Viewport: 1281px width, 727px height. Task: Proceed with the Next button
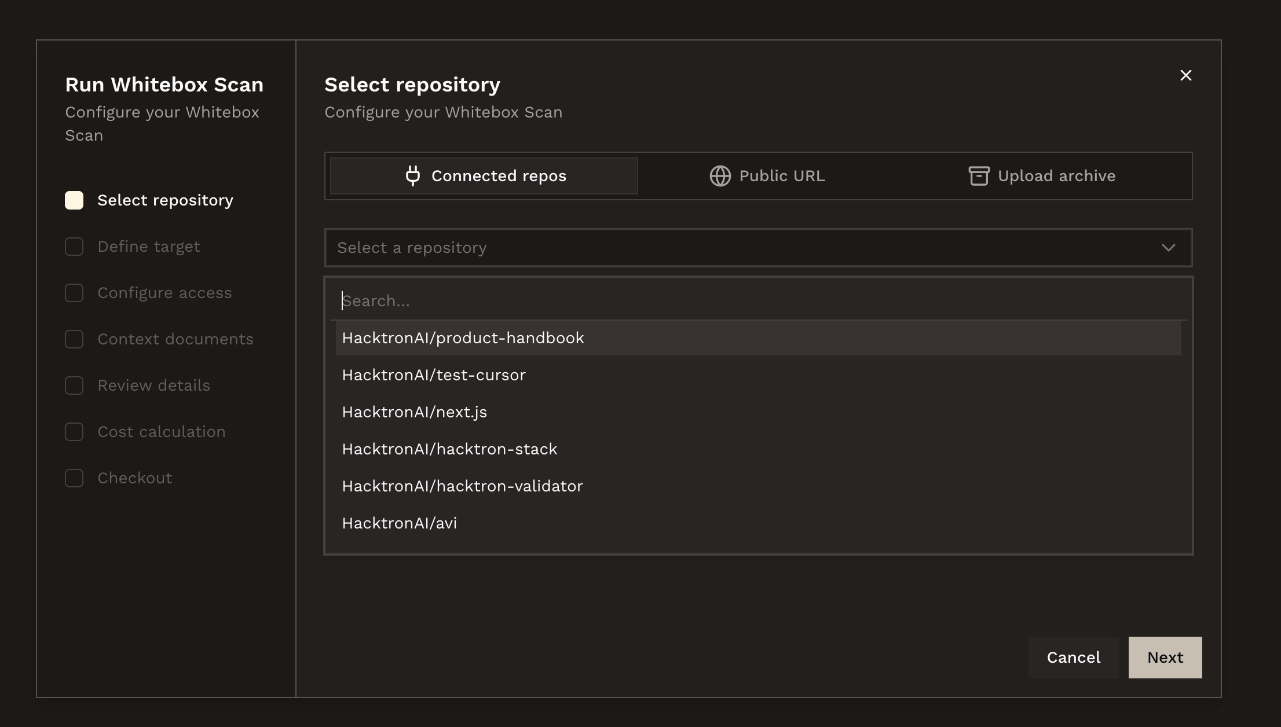[1165, 658]
